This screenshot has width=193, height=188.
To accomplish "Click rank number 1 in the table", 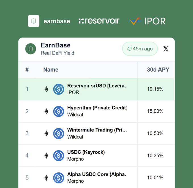I will 27,89.
